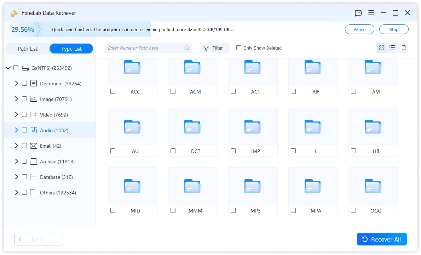Screen dimensions: 421x255
Task: Open the MPA folder icon
Action: [x=312, y=186]
